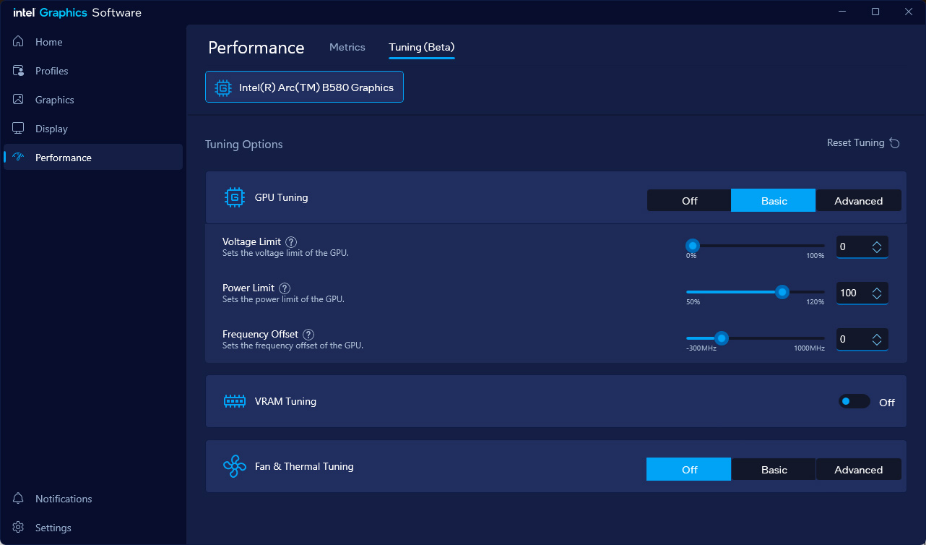Go to the Graphics section
Viewport: 926px width, 545px height.
pos(93,100)
